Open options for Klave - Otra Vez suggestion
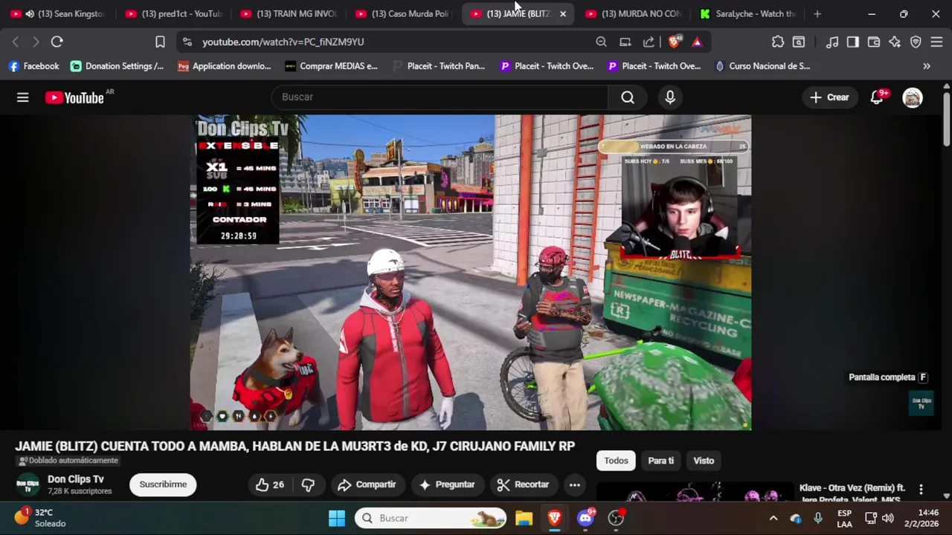The image size is (952, 535). tap(921, 489)
